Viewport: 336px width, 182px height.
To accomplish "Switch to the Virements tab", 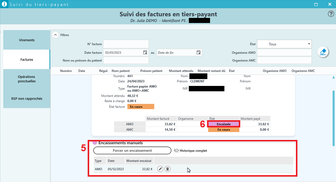I will [x=27, y=40].
